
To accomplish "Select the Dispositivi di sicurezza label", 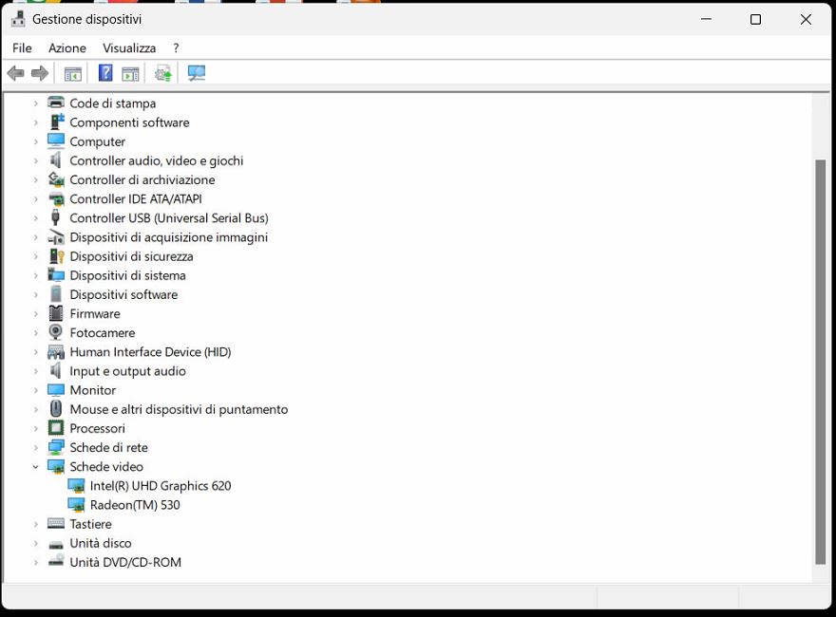I will click(x=131, y=257).
